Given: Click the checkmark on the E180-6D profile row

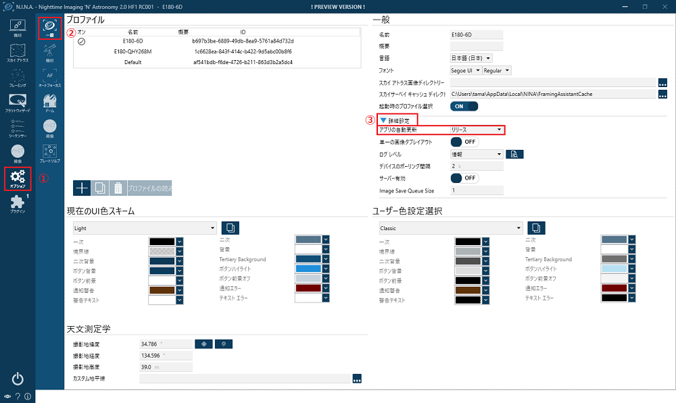Looking at the screenshot, I should (82, 41).
